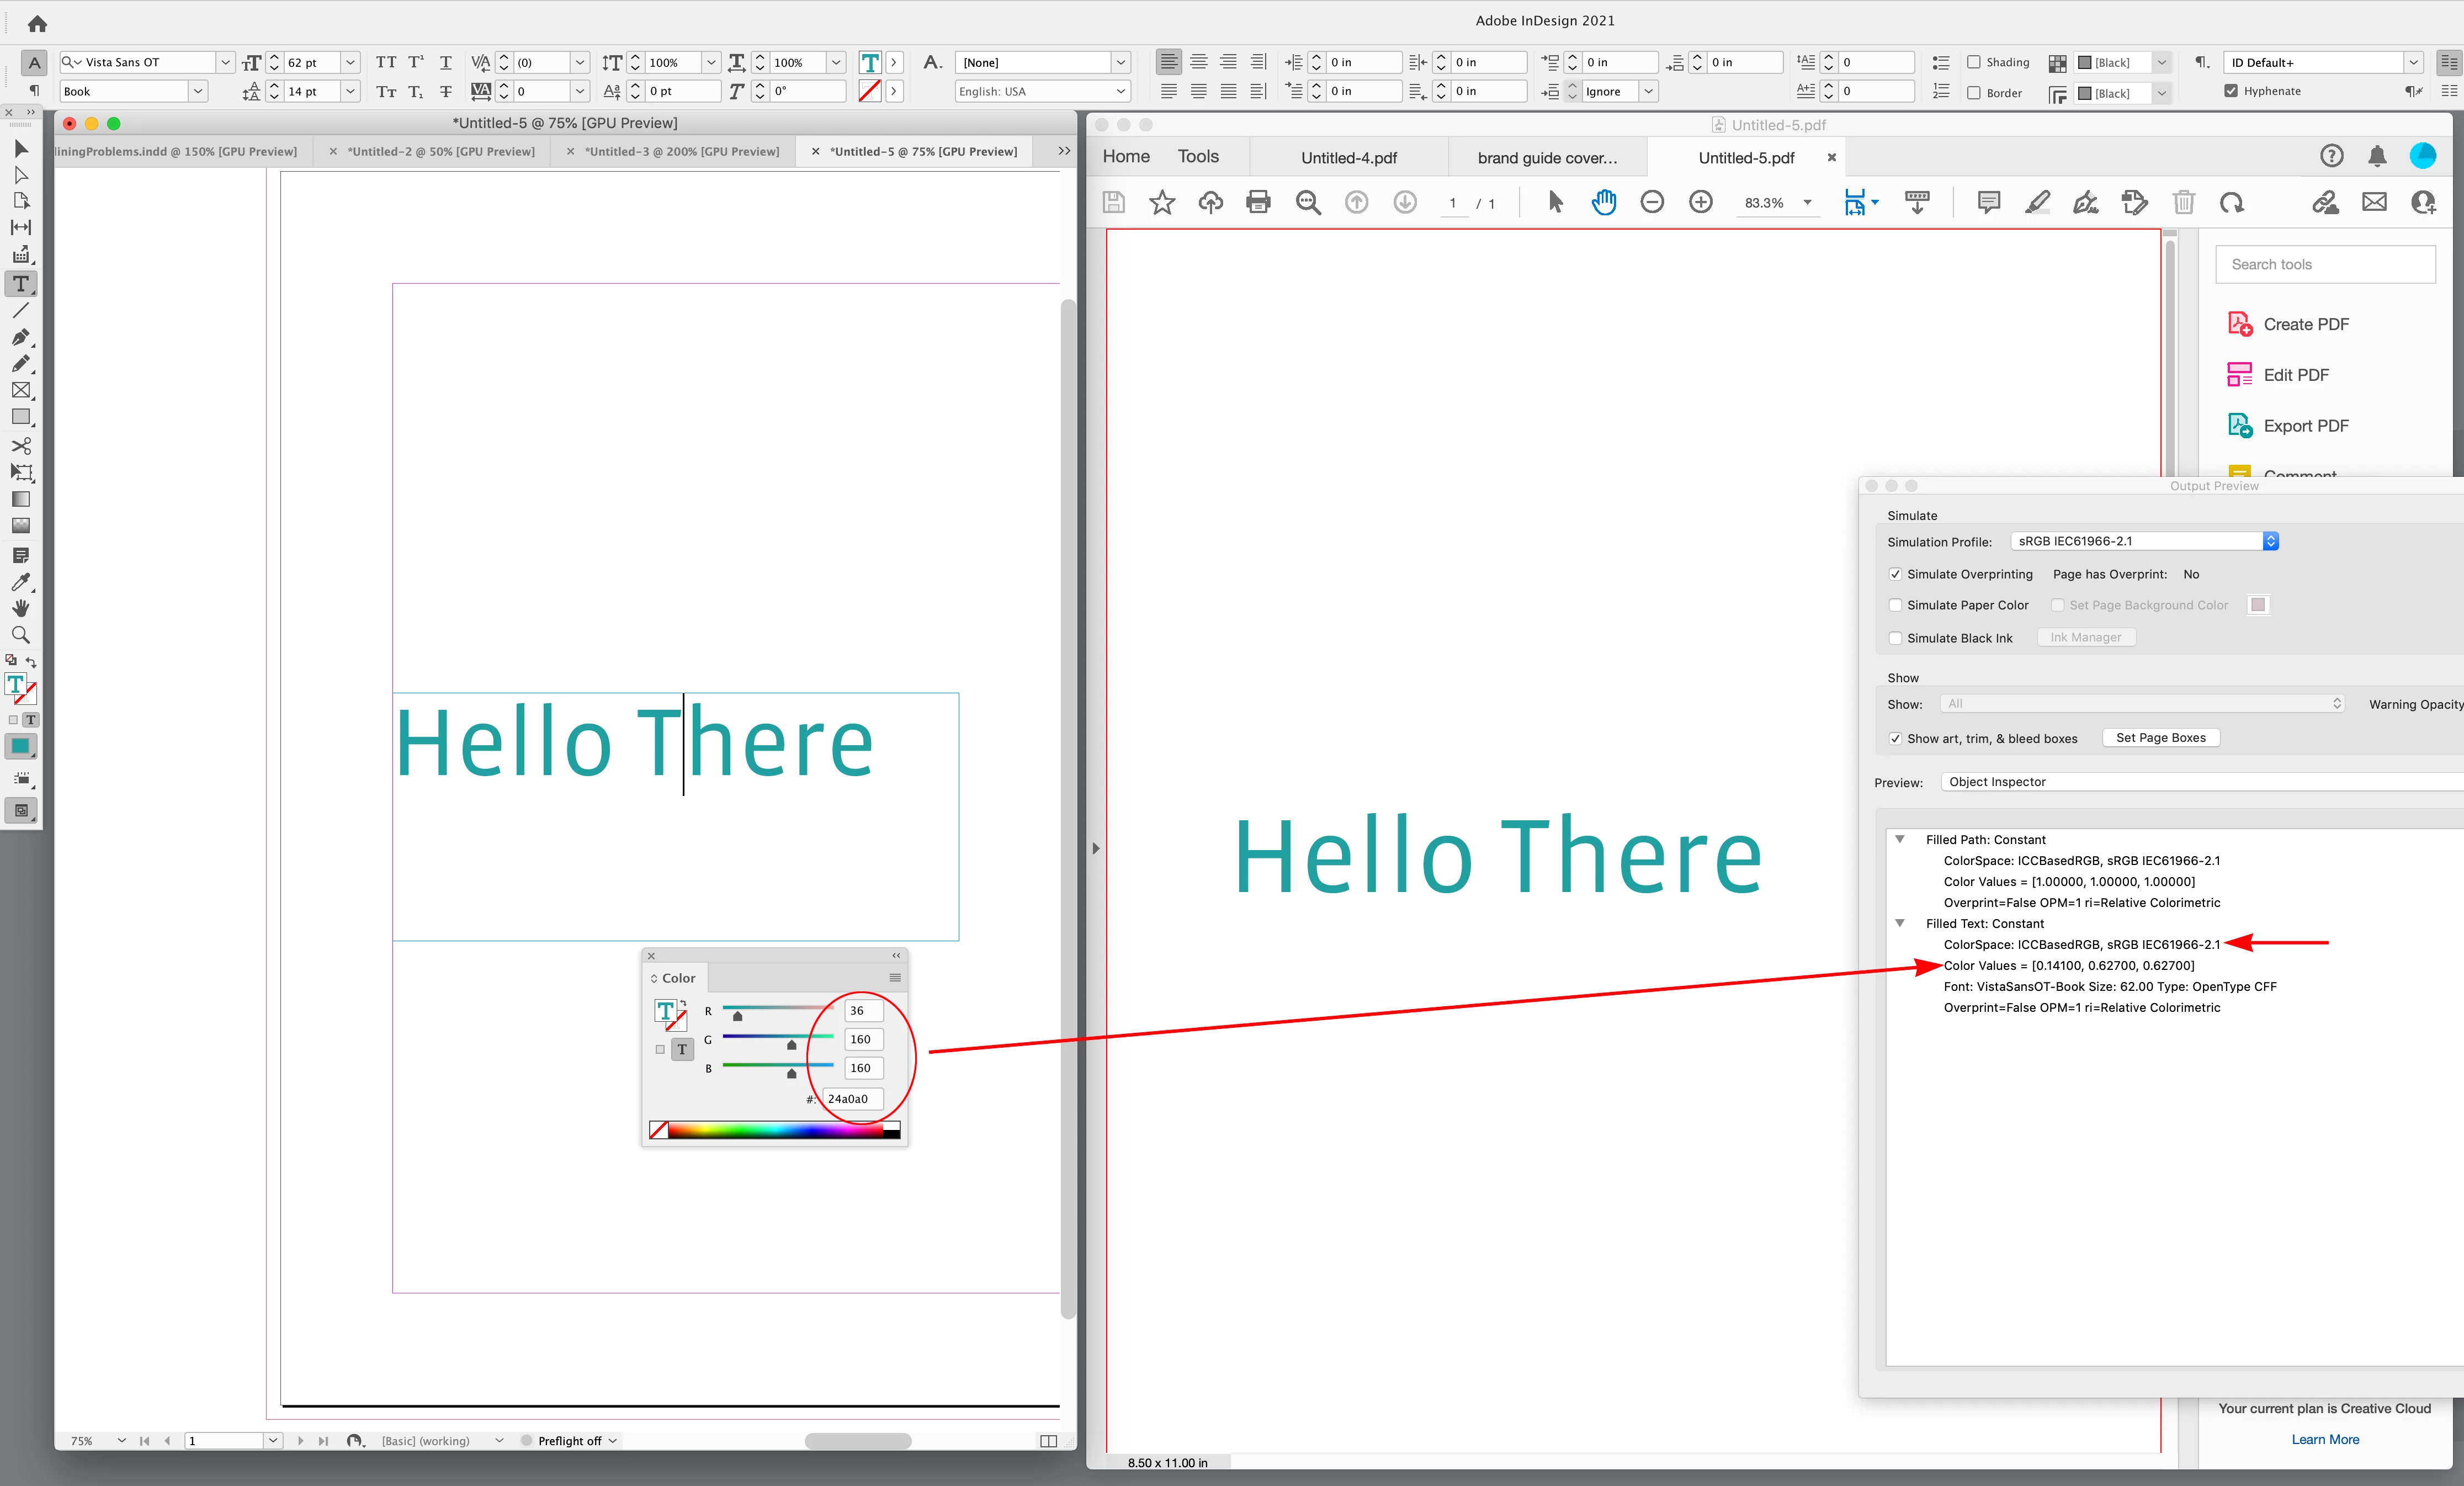Screen dimensions: 2464x1486
Task: Click the color spectrum bar in Color panel
Action: click(775, 1131)
